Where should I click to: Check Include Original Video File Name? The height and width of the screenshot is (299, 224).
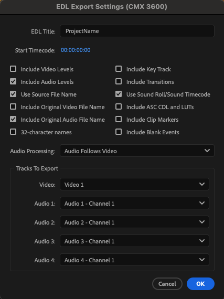13,106
